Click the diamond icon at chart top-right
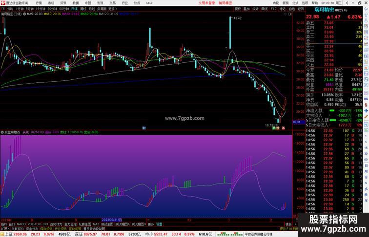 click(x=285, y=14)
